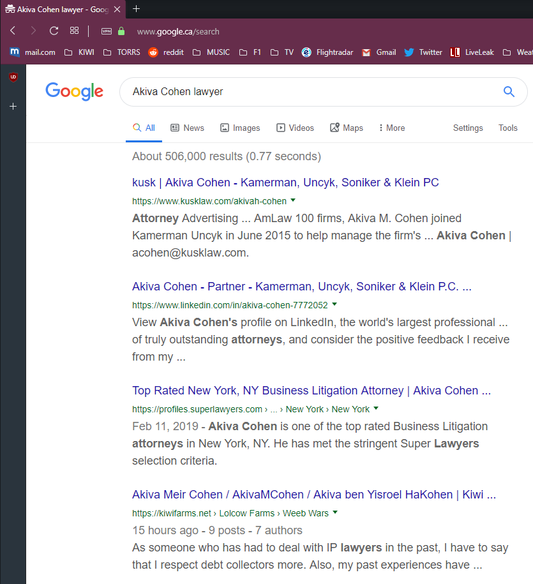Close the Akiva Cohen lawyer tab
The width and height of the screenshot is (533, 584).
tap(117, 10)
